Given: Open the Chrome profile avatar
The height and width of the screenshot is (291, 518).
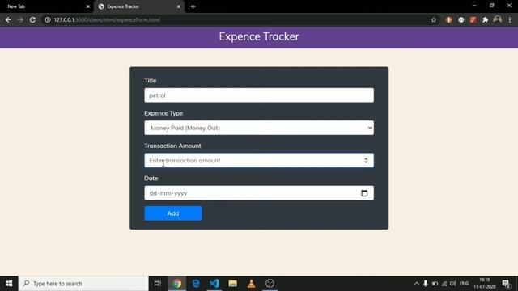Looking at the screenshot, I should coord(497,19).
